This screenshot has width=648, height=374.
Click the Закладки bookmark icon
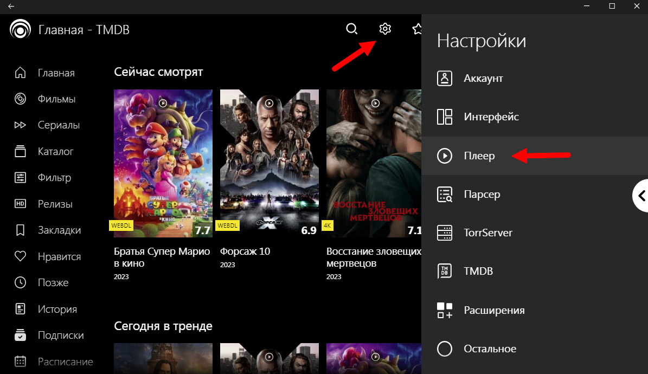click(x=20, y=230)
